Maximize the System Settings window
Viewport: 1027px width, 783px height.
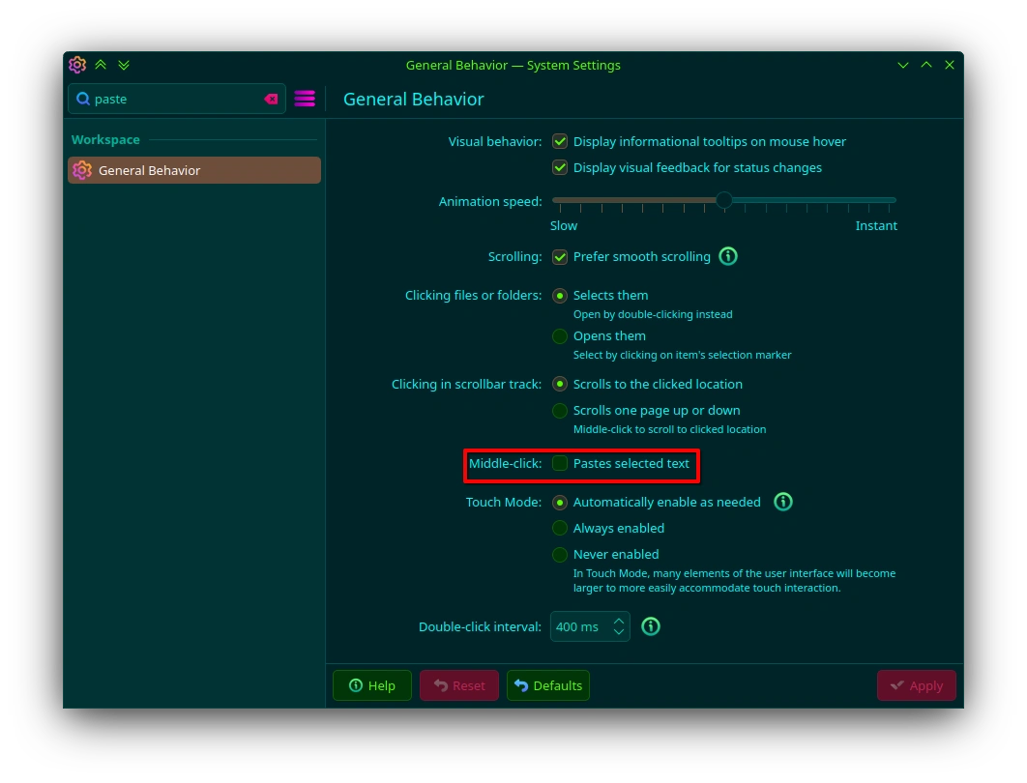click(x=926, y=65)
